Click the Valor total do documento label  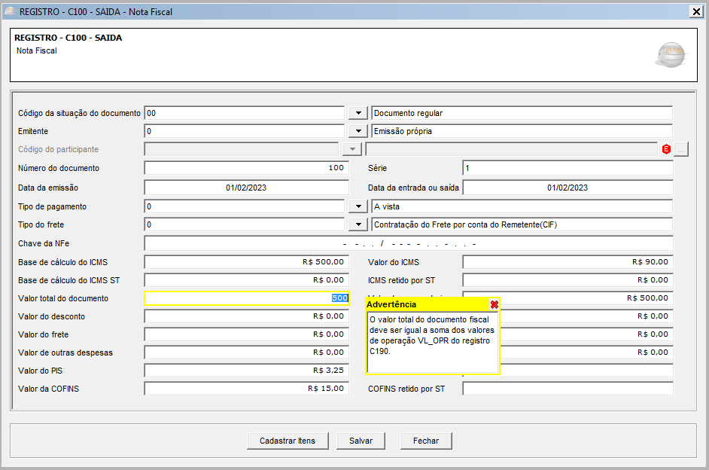pyautogui.click(x=63, y=298)
